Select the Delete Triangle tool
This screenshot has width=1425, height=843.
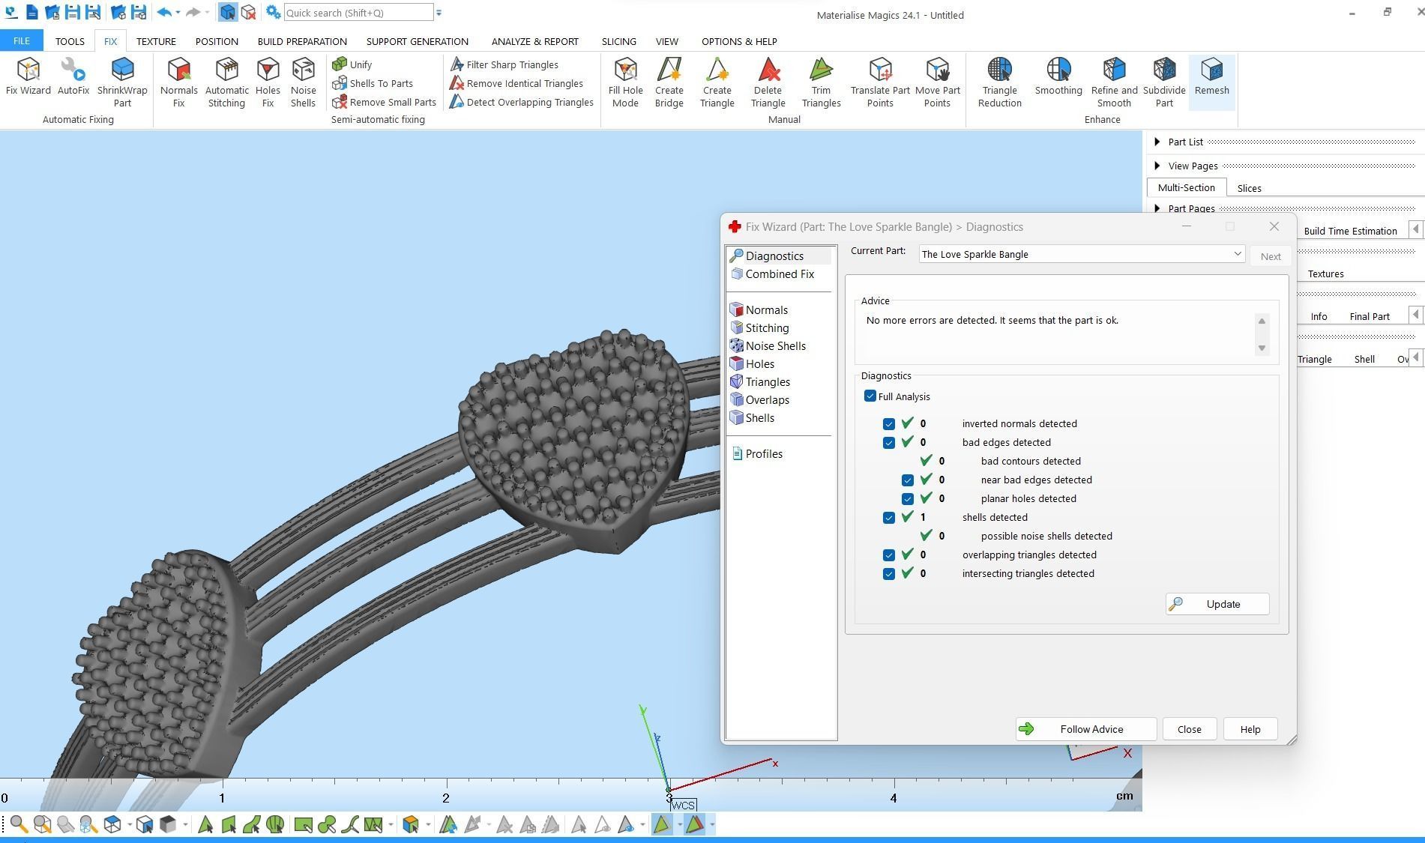point(768,82)
